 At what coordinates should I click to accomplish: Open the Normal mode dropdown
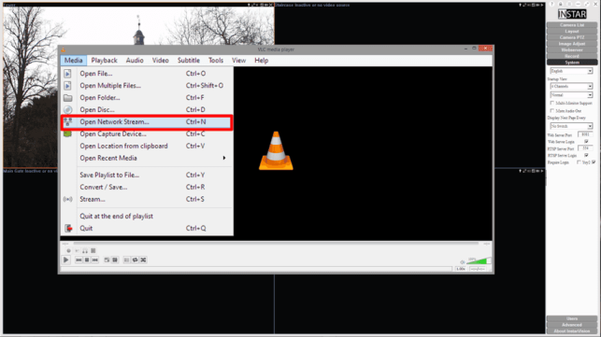pyautogui.click(x=571, y=94)
